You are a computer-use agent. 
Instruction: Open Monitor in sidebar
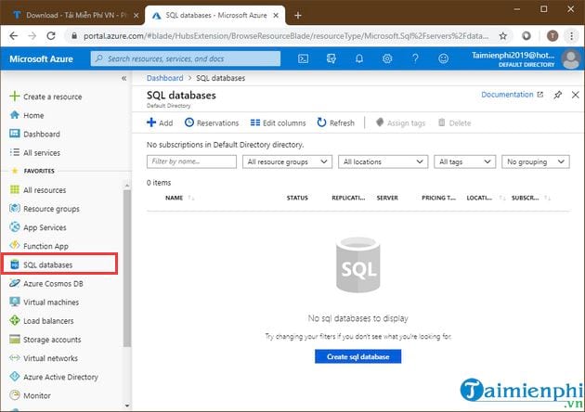(30, 395)
